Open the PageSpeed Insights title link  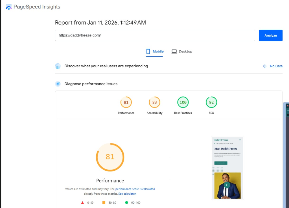[37, 7]
